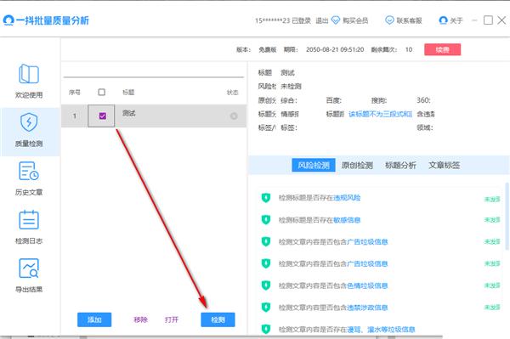This screenshot has height=339, width=510.
Task: Click the blue 检测 button
Action: coord(218,319)
